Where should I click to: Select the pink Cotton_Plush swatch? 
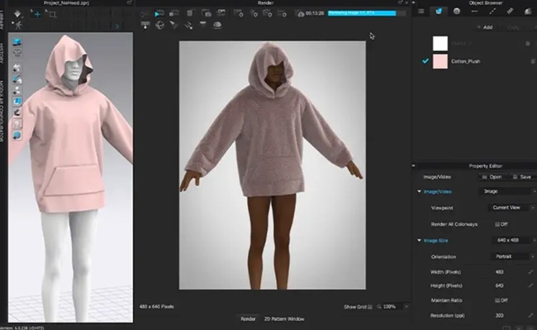pos(440,61)
